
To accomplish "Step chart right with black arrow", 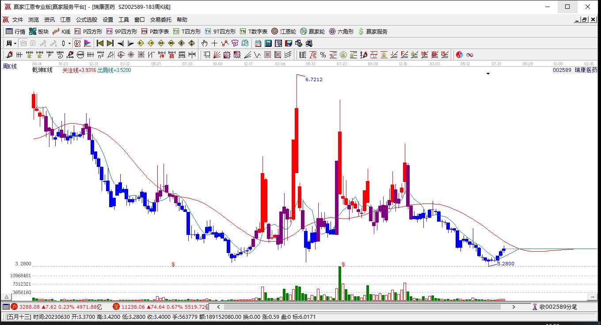I will (131, 43).
